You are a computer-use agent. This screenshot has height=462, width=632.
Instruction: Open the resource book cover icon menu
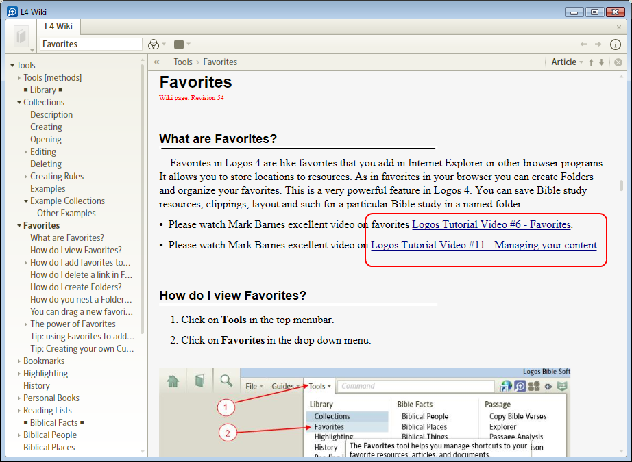21,37
